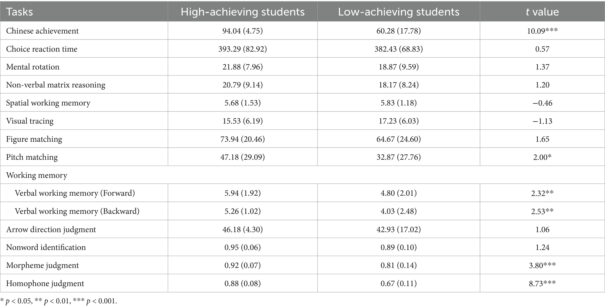The image size is (605, 308).
Task: Select the 2.00* pitch matching t value
Action: (x=542, y=157)
